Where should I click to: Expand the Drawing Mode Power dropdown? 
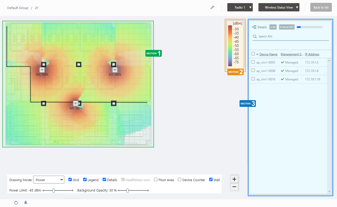48,180
